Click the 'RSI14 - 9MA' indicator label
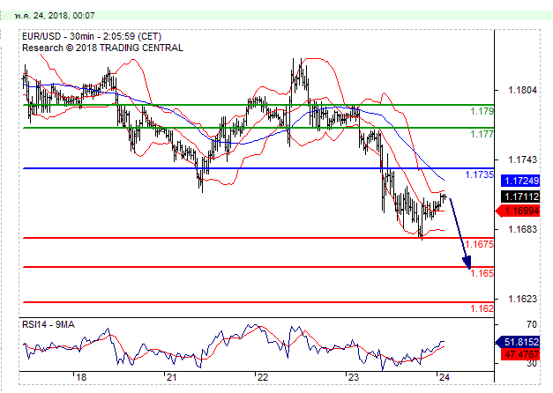553x393 pixels. [x=49, y=324]
